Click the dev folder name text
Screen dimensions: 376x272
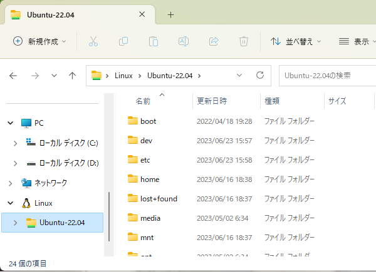(146, 141)
